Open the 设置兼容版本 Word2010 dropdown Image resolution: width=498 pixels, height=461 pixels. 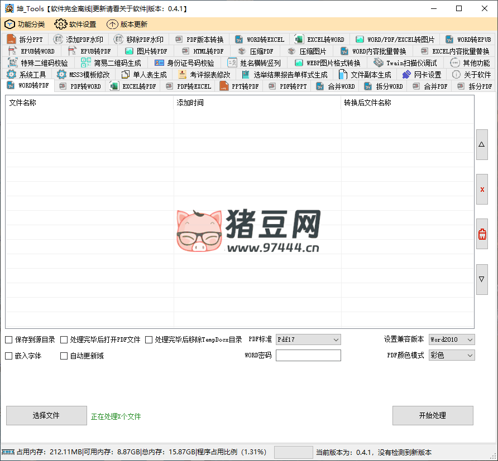(x=452, y=339)
